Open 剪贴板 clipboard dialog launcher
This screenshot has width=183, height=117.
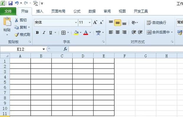point(30,41)
